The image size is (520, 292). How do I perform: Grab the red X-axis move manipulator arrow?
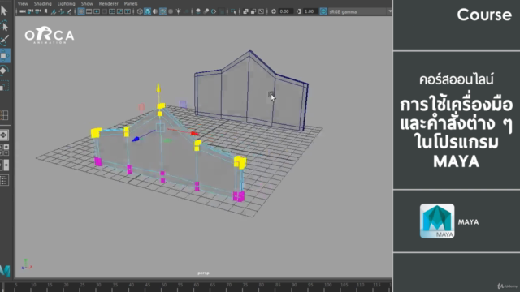(194, 133)
